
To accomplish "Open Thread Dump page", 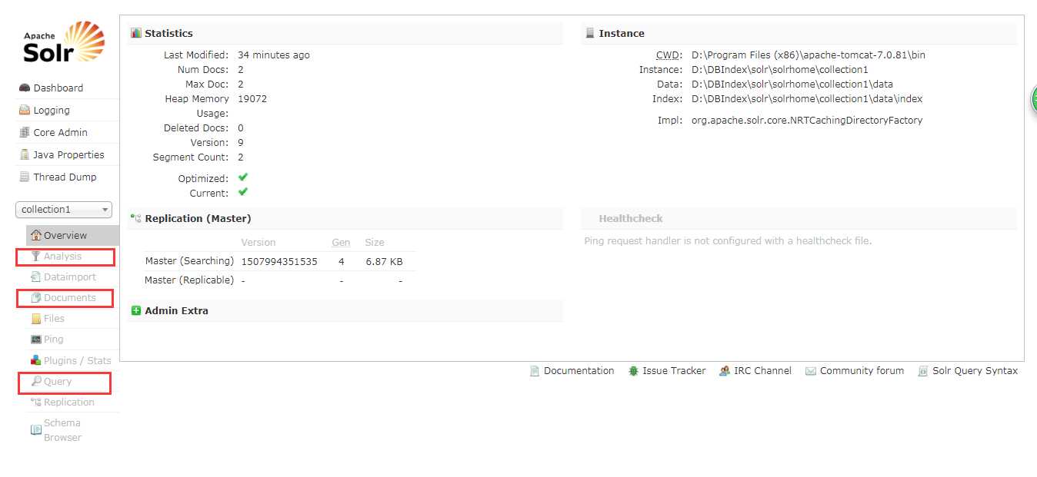I will 68,177.
